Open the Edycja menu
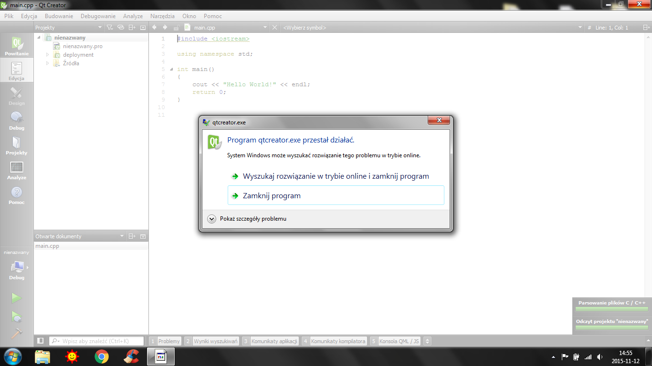 (29, 16)
